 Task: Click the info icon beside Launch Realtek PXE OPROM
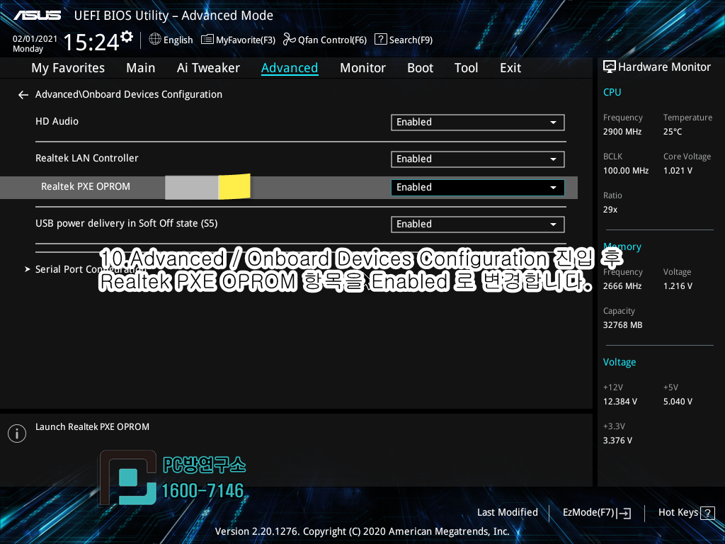point(17,433)
